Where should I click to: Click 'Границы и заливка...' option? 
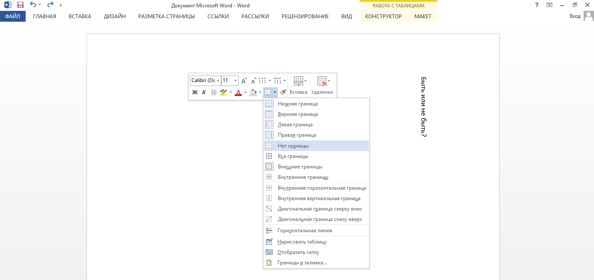[302, 263]
